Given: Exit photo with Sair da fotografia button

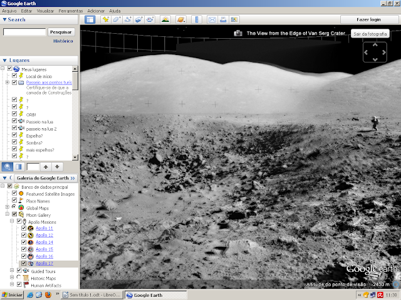Looking at the screenshot, I should click(370, 34).
